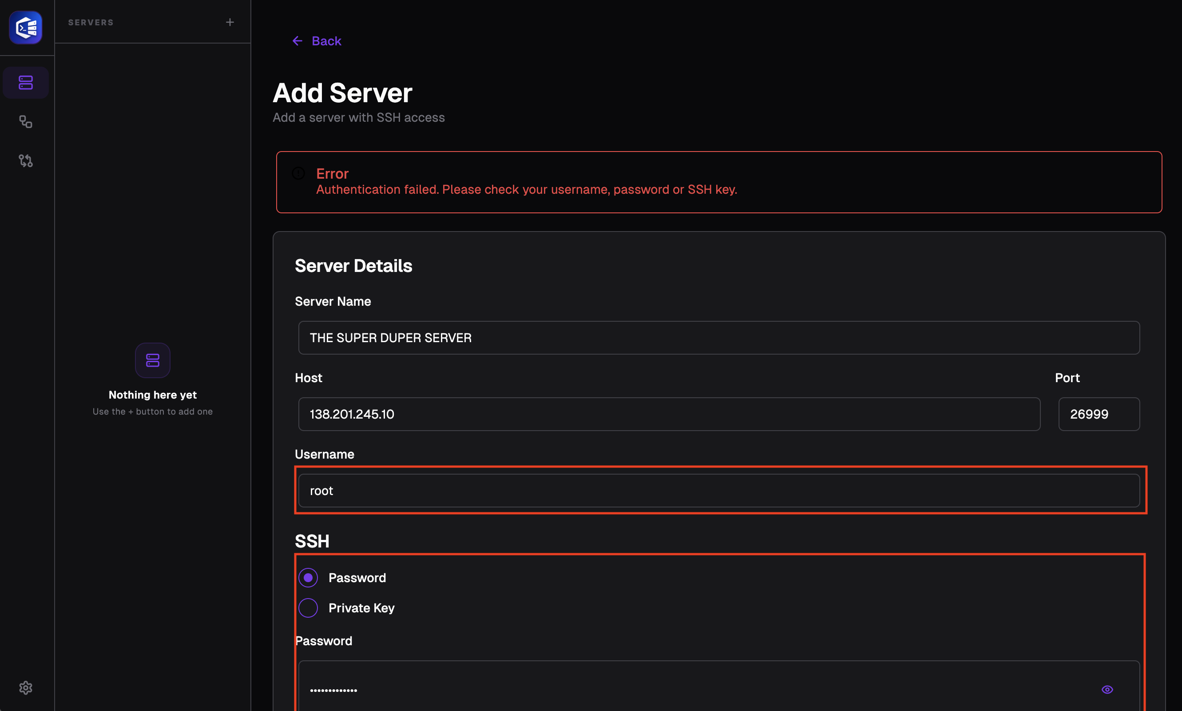Go back using the Back link

click(317, 41)
